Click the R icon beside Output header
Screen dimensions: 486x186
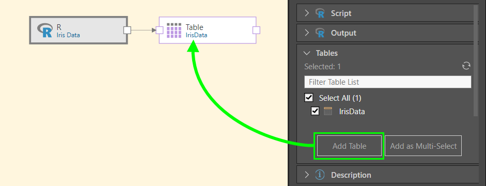320,33
